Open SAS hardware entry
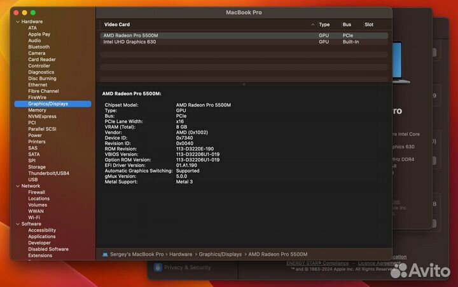The image size is (458, 287). 32,148
